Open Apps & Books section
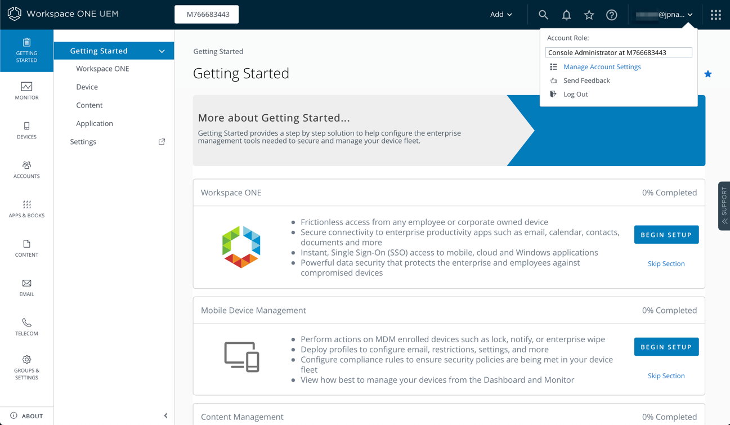The image size is (730, 425). pyautogui.click(x=26, y=209)
